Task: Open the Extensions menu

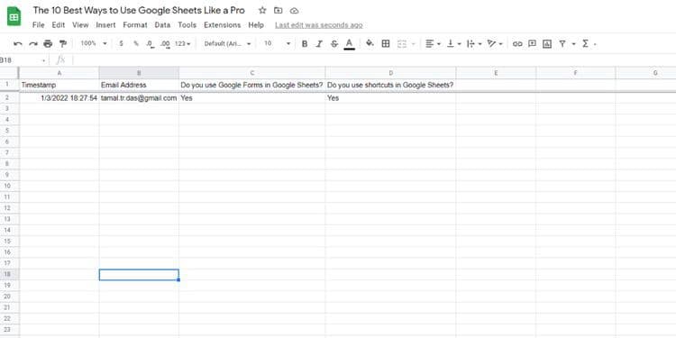Action: [x=223, y=25]
